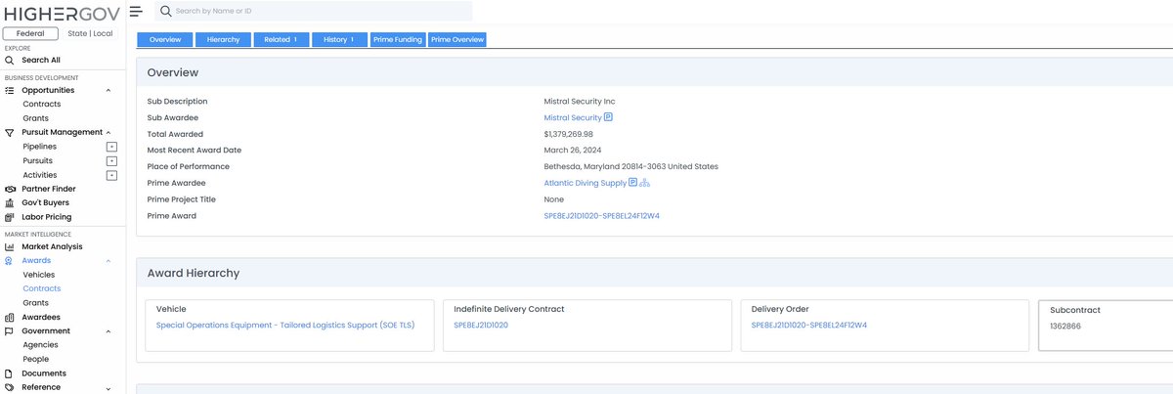Open Indefinite Delivery Contract SPE8EJ21D1020 link
The width and height of the screenshot is (1173, 394).
click(481, 325)
